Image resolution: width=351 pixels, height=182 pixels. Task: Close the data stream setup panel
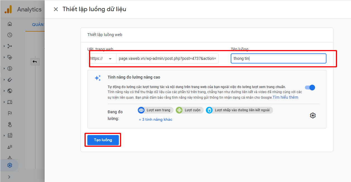click(x=56, y=9)
